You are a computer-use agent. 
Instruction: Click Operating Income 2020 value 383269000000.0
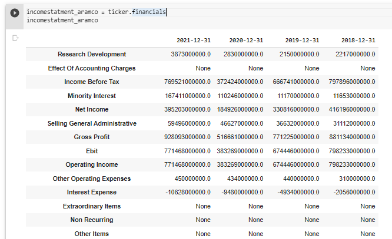point(240,164)
